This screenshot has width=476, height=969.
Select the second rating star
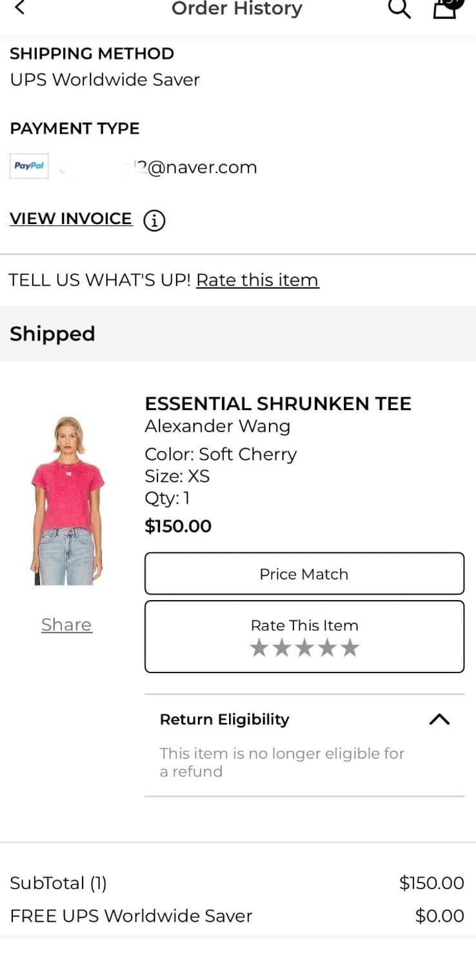point(282,648)
